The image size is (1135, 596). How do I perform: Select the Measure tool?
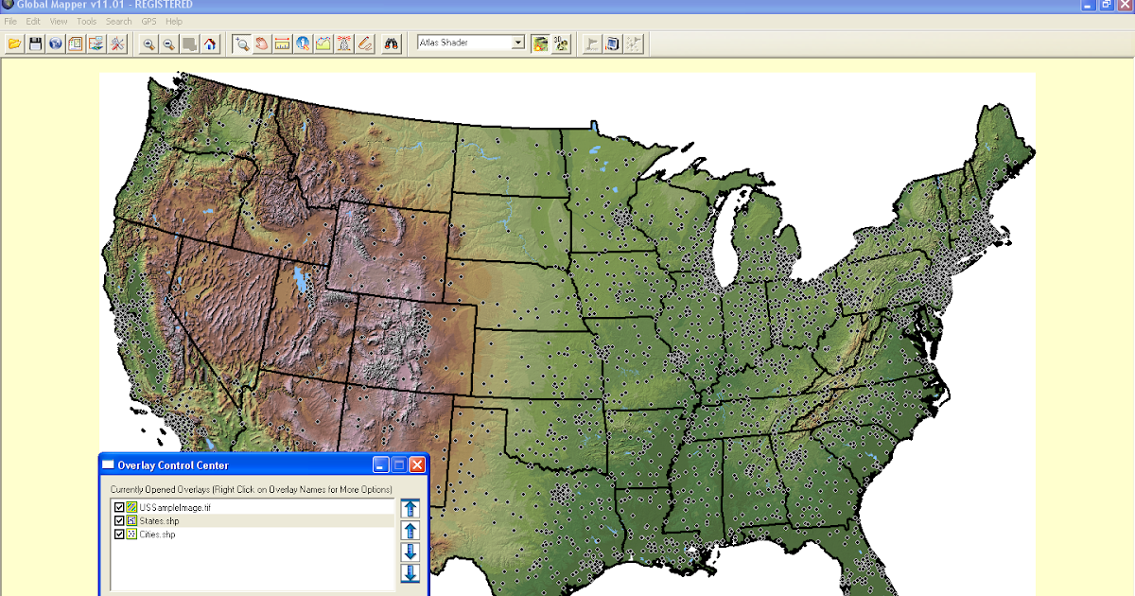coord(282,43)
